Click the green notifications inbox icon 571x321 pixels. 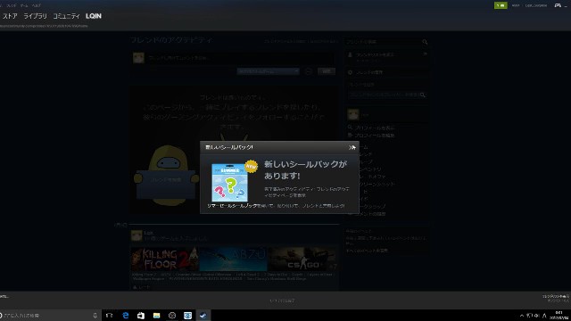pos(501,5)
